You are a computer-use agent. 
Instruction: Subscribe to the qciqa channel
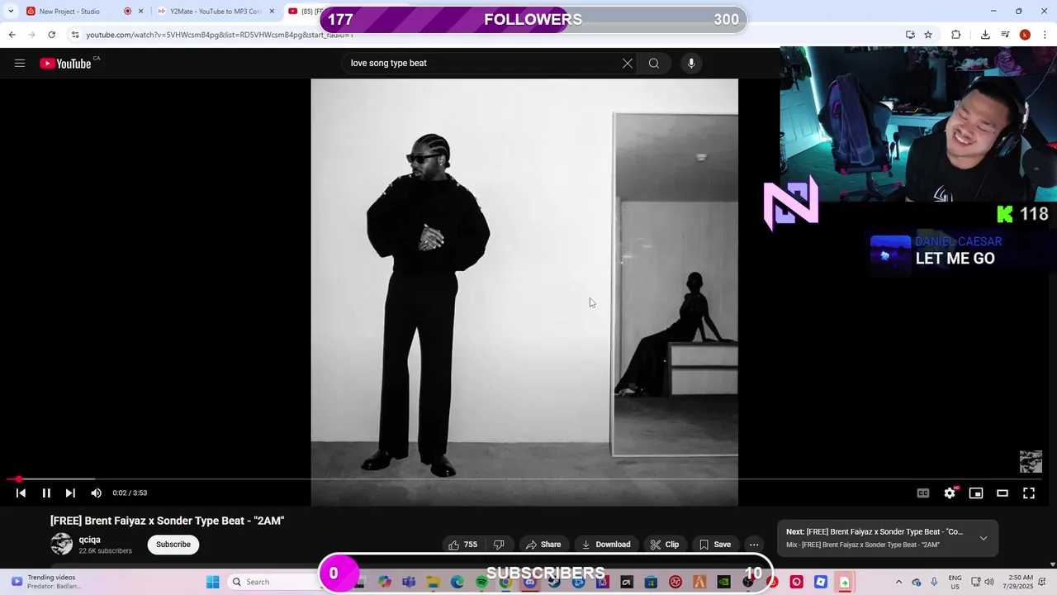(173, 544)
